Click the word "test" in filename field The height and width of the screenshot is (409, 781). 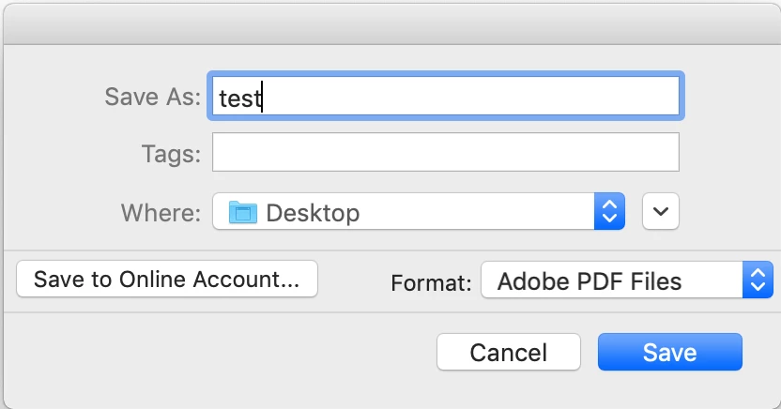point(238,98)
